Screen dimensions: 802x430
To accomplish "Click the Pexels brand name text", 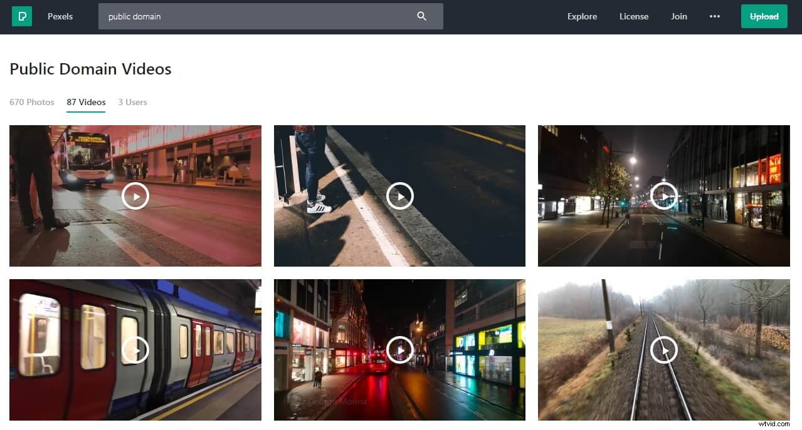I will 60,16.
